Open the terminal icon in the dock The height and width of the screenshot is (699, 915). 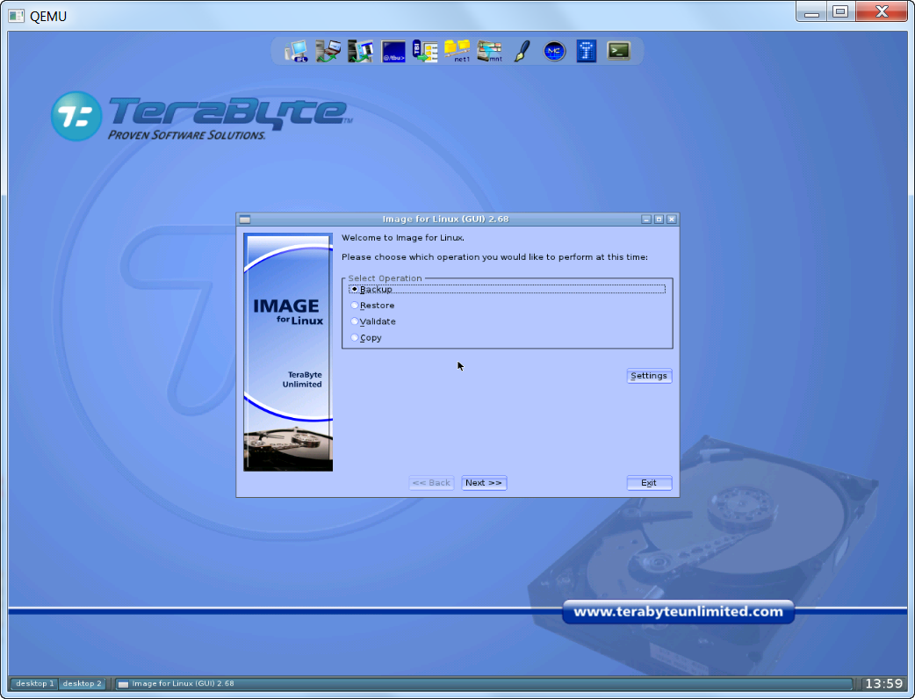(618, 51)
